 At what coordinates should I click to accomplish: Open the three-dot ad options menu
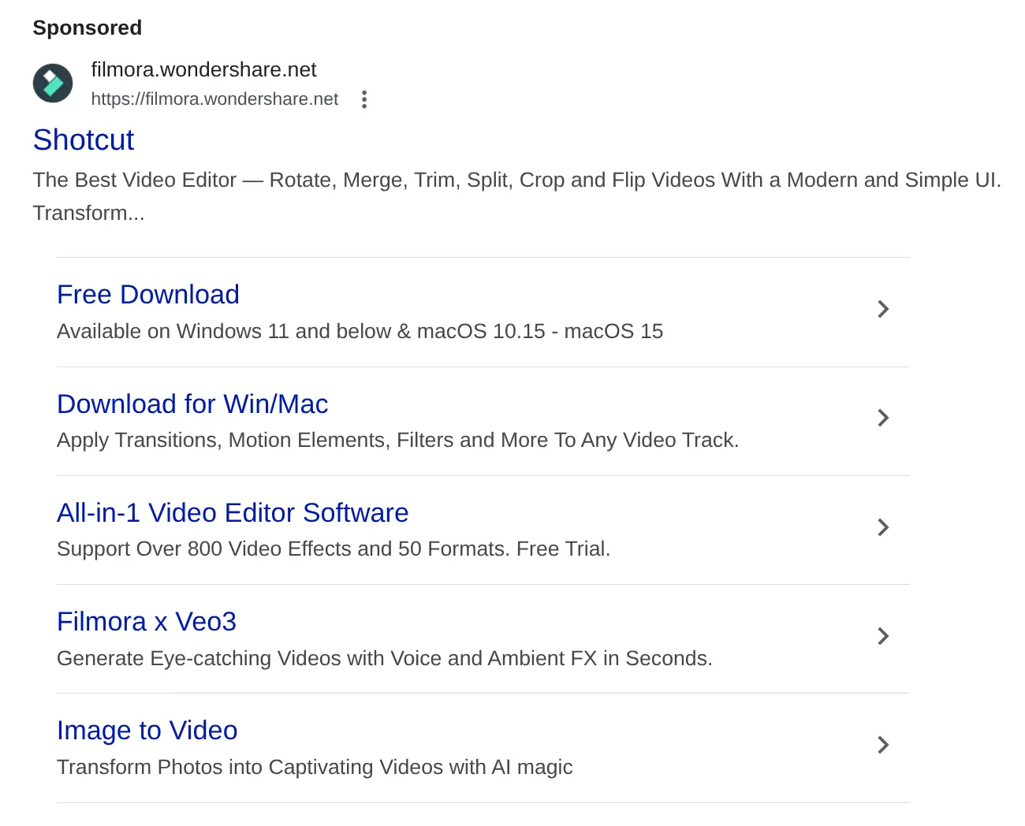[363, 99]
